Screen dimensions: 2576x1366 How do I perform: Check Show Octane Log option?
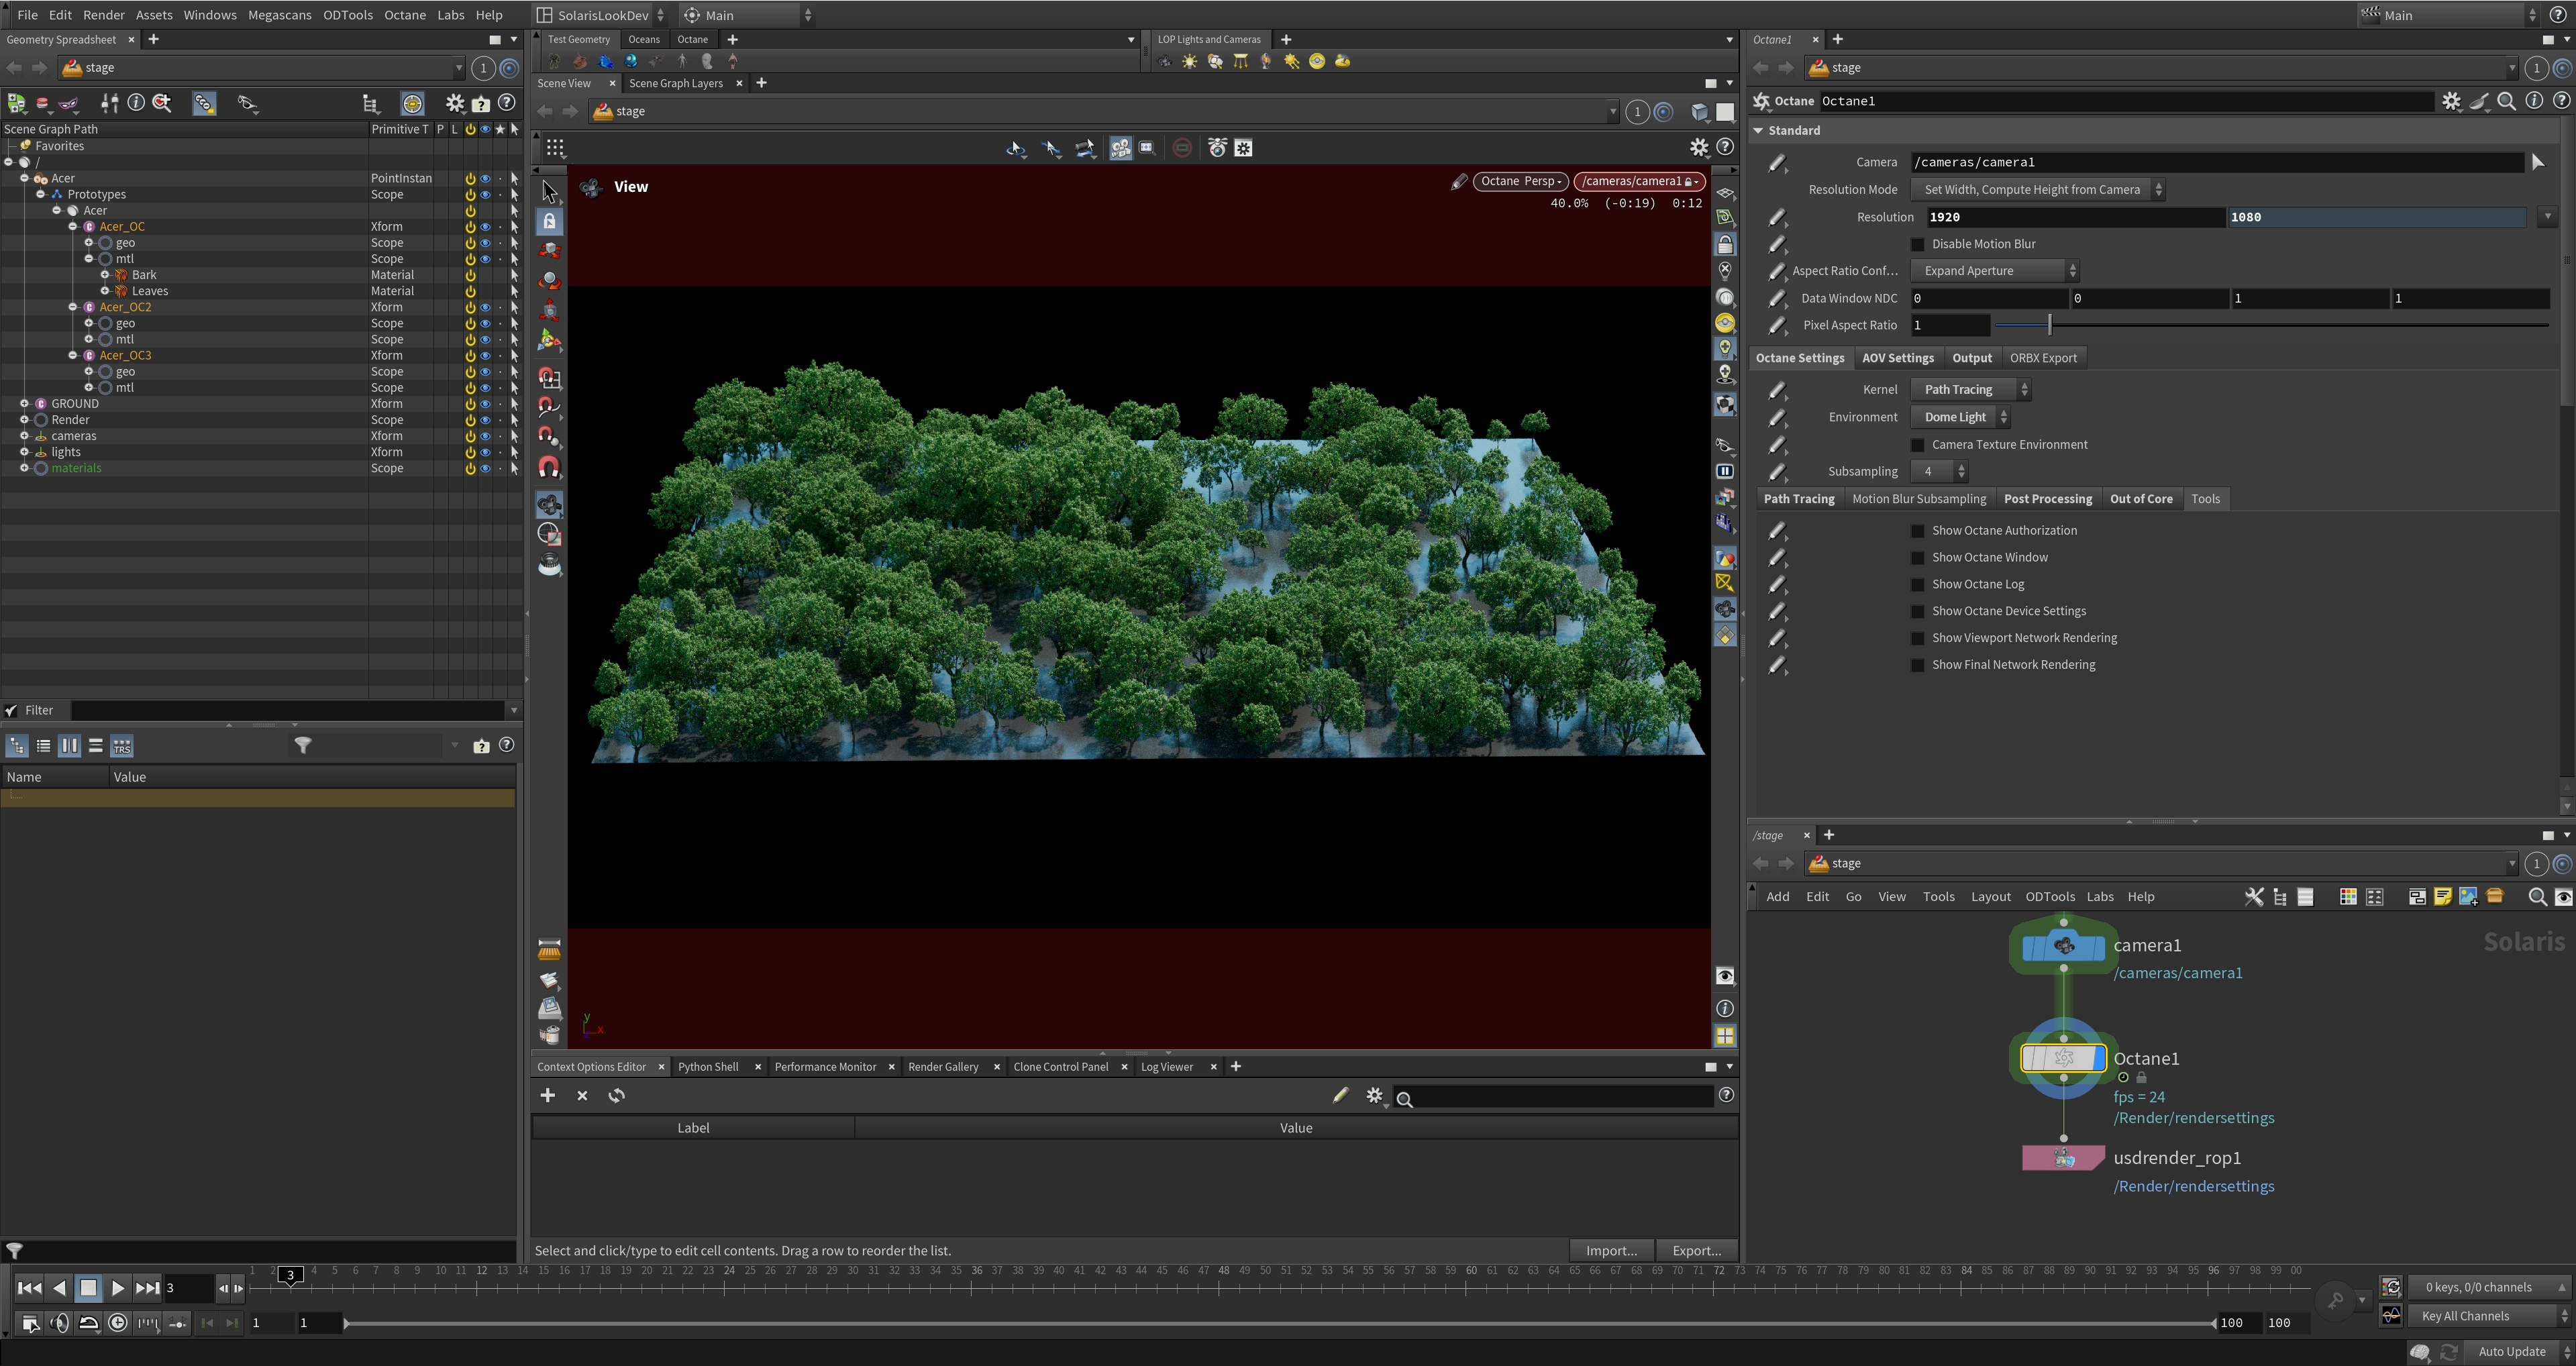[1917, 584]
